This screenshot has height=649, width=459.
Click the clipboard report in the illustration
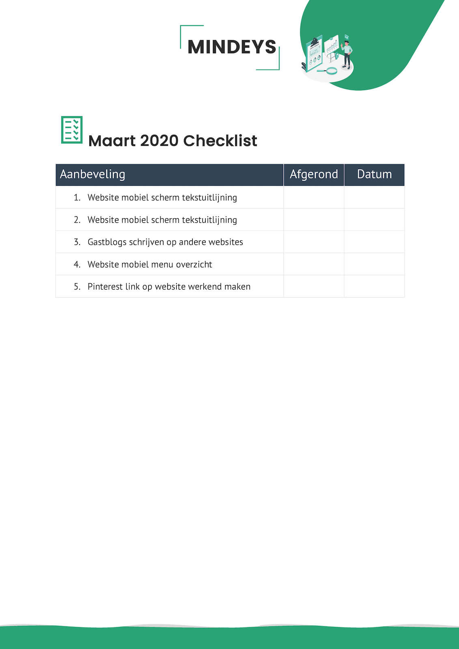coord(314,53)
